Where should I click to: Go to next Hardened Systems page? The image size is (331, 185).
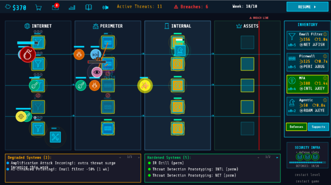[x=277, y=157]
